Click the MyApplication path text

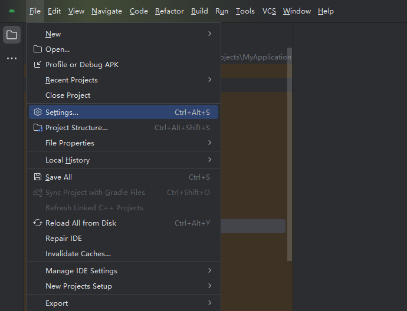(x=256, y=57)
